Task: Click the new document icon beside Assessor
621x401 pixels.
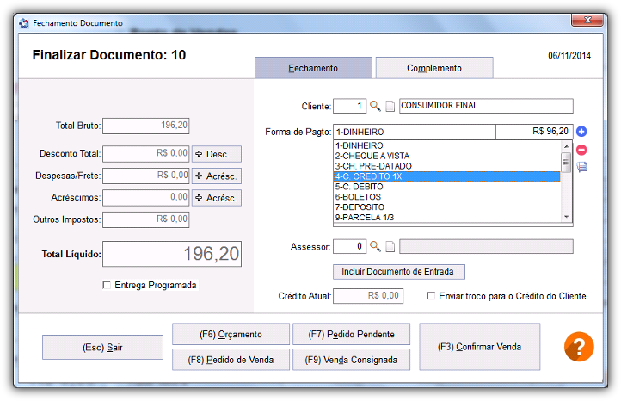Action: point(390,247)
